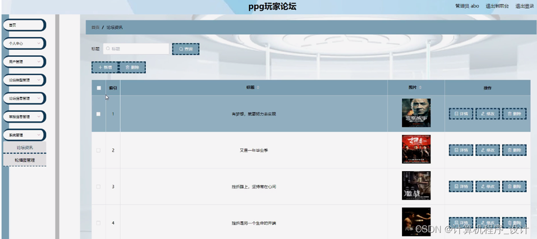The width and height of the screenshot is (537, 239).
Task: Click the 操作 column header
Action: click(487, 88)
